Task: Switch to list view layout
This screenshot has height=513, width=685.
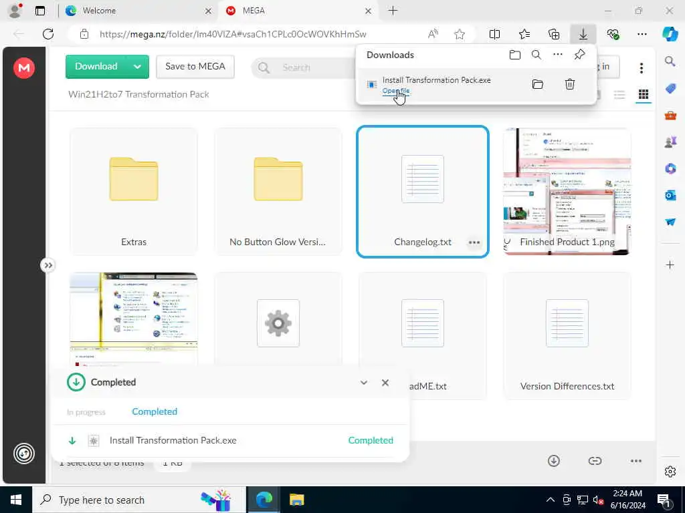Action: [x=619, y=94]
